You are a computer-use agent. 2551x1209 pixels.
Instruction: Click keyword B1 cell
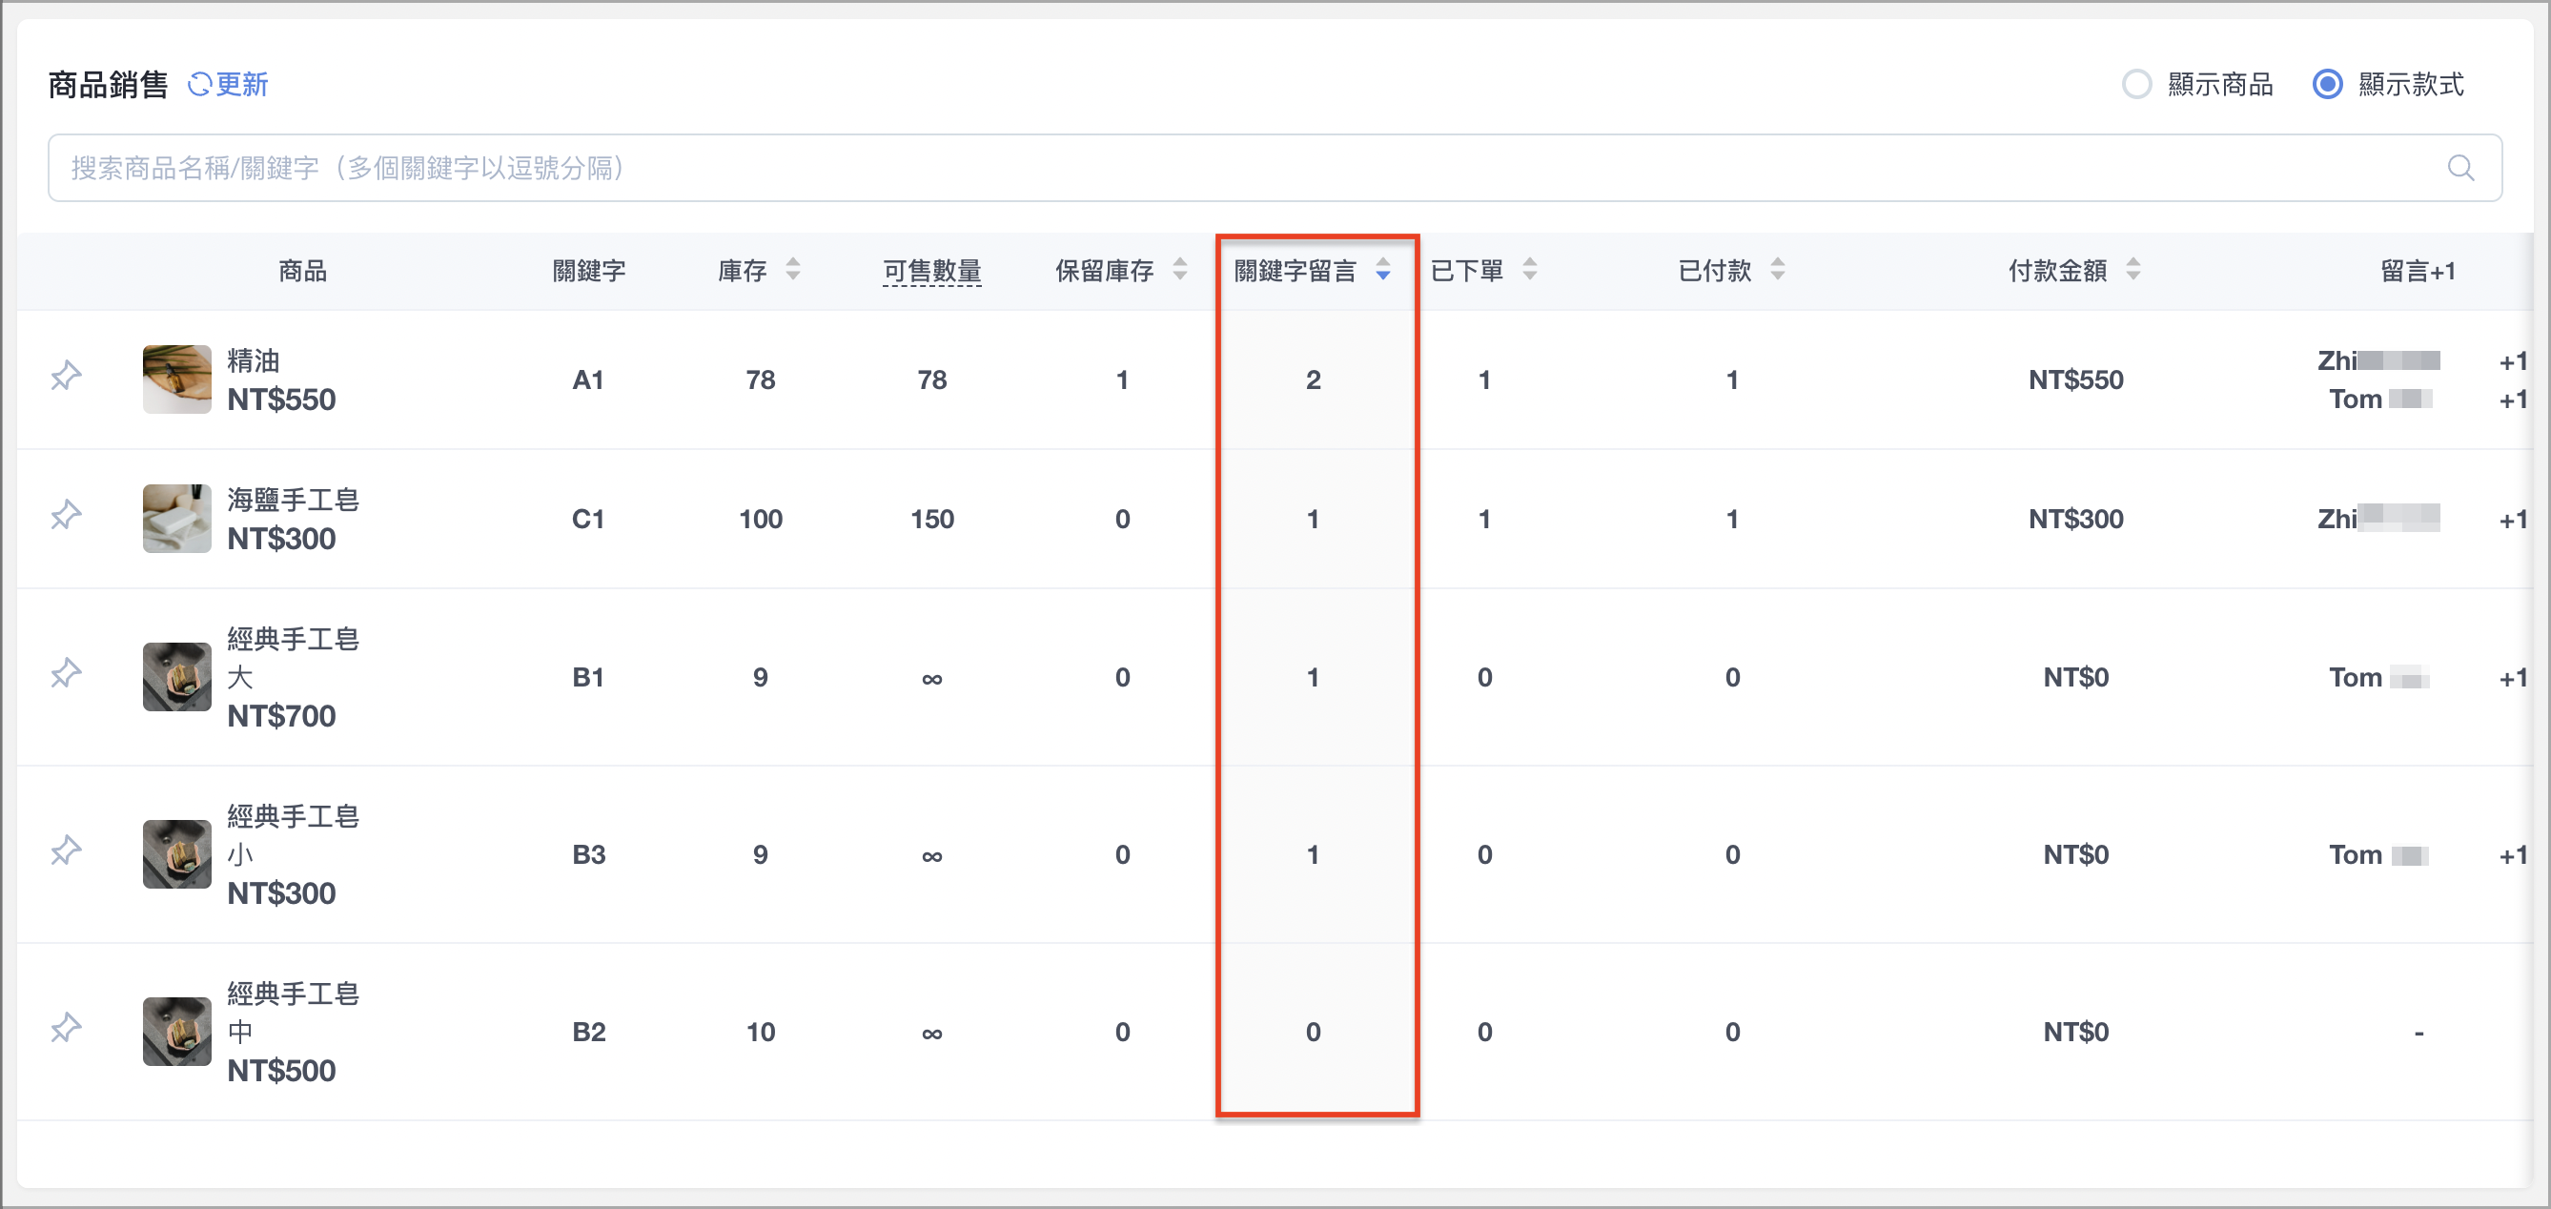coord(587,677)
